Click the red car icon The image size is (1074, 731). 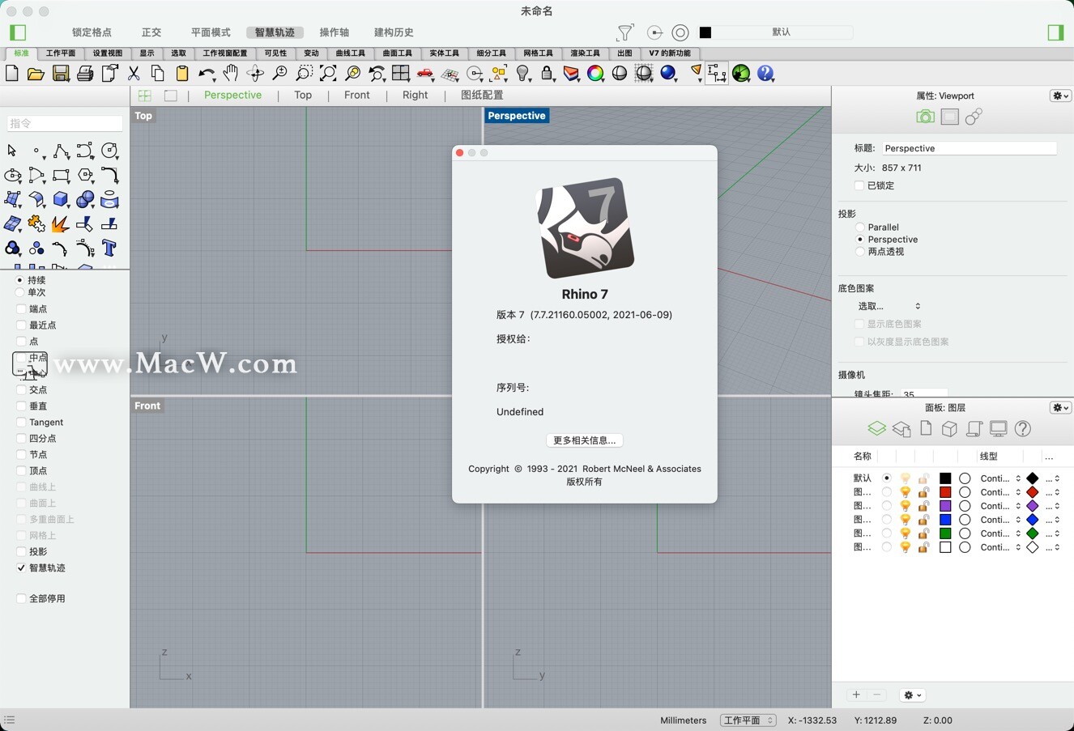click(425, 74)
